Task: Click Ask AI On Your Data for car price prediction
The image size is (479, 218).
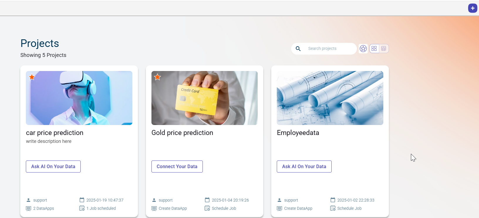Action: 53,166
